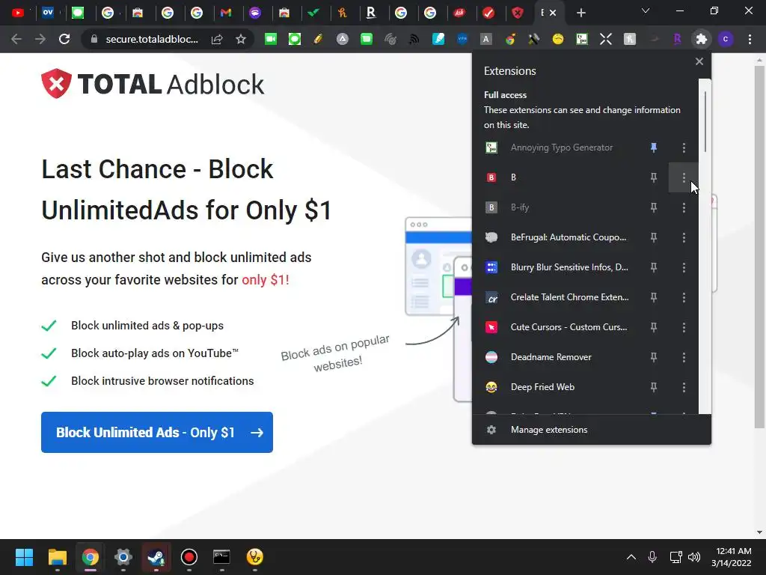Switch to the OV tab
The width and height of the screenshot is (766, 575).
[48, 13]
